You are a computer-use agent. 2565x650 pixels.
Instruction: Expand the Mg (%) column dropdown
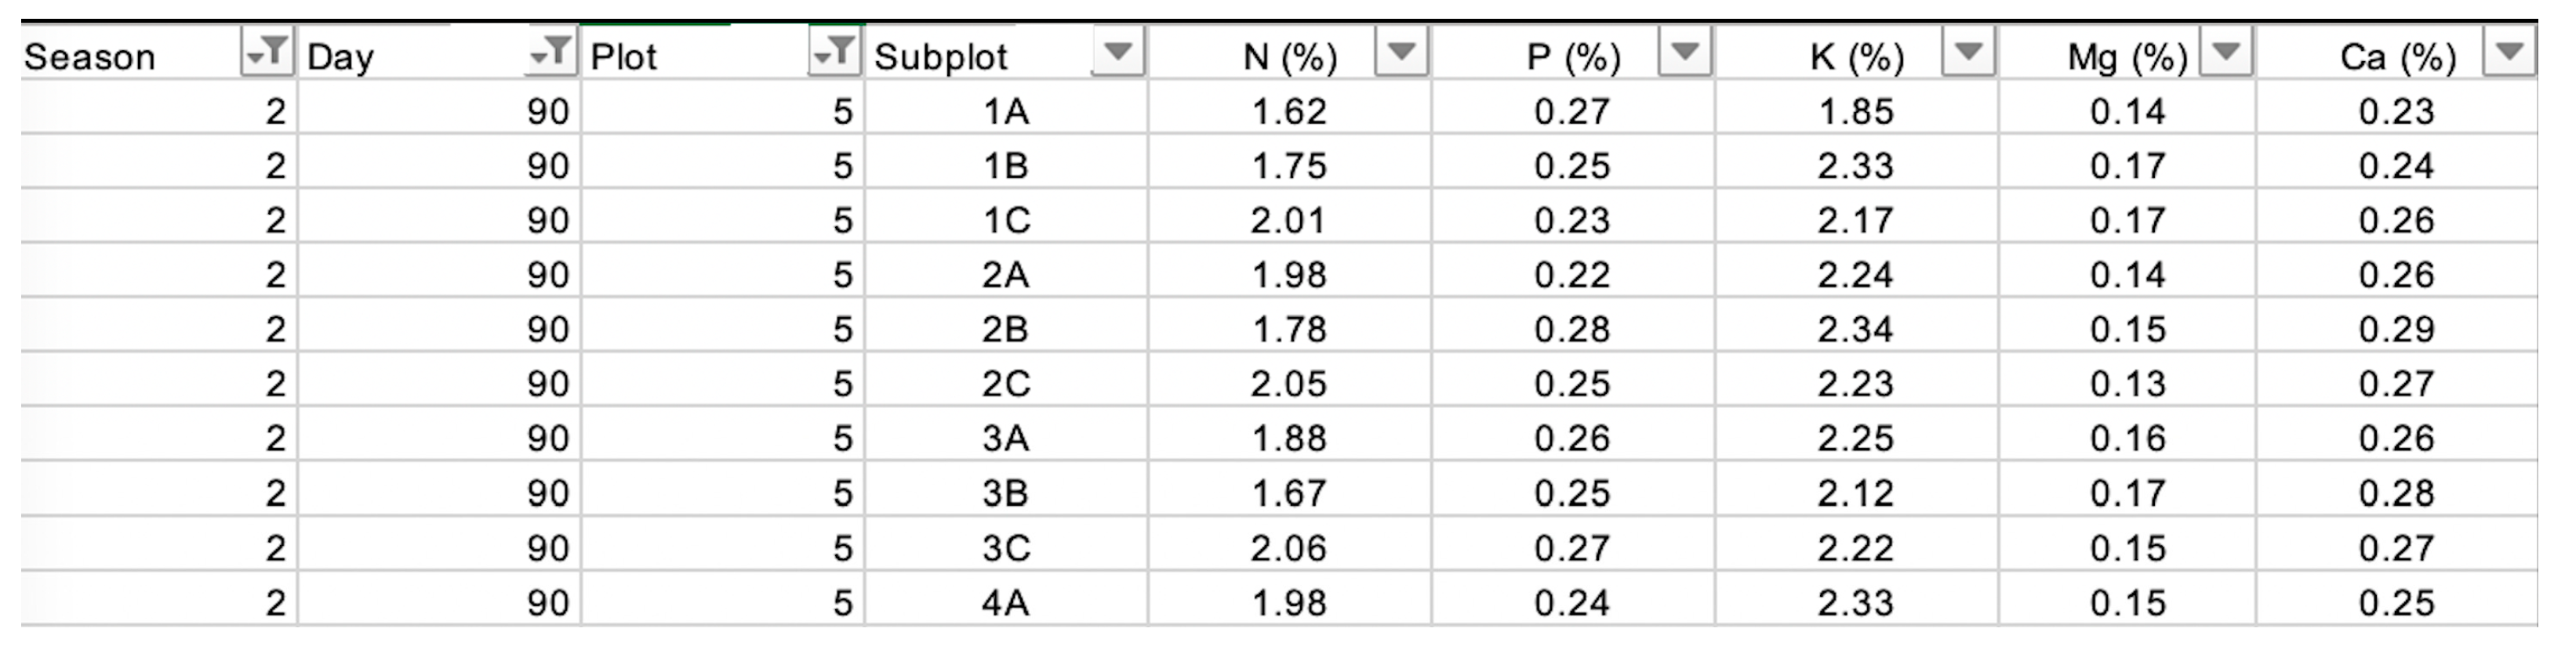click(x=2225, y=52)
